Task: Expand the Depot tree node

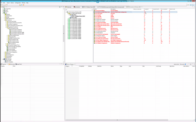Action: [3, 10]
